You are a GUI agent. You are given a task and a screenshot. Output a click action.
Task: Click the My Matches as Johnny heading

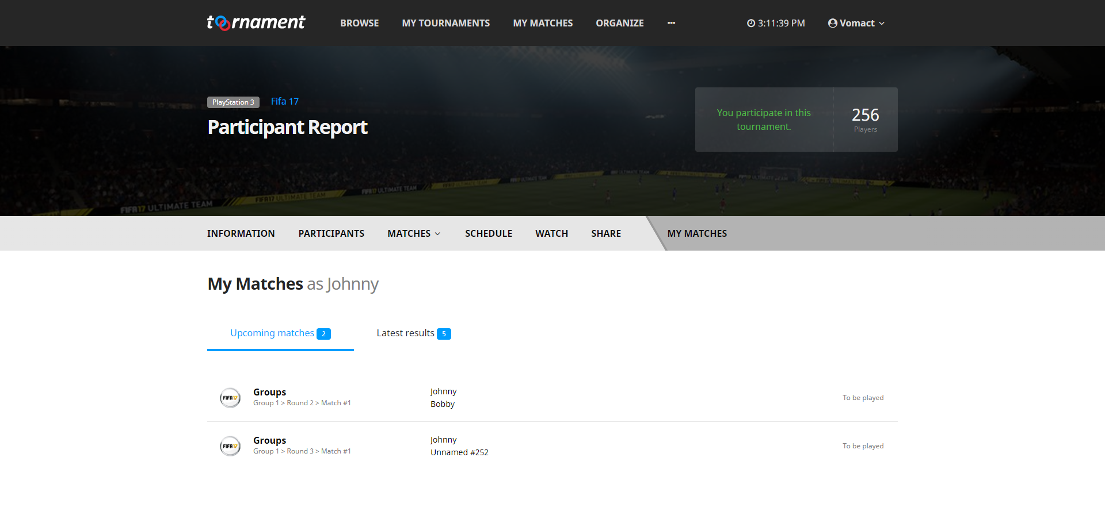tap(293, 284)
